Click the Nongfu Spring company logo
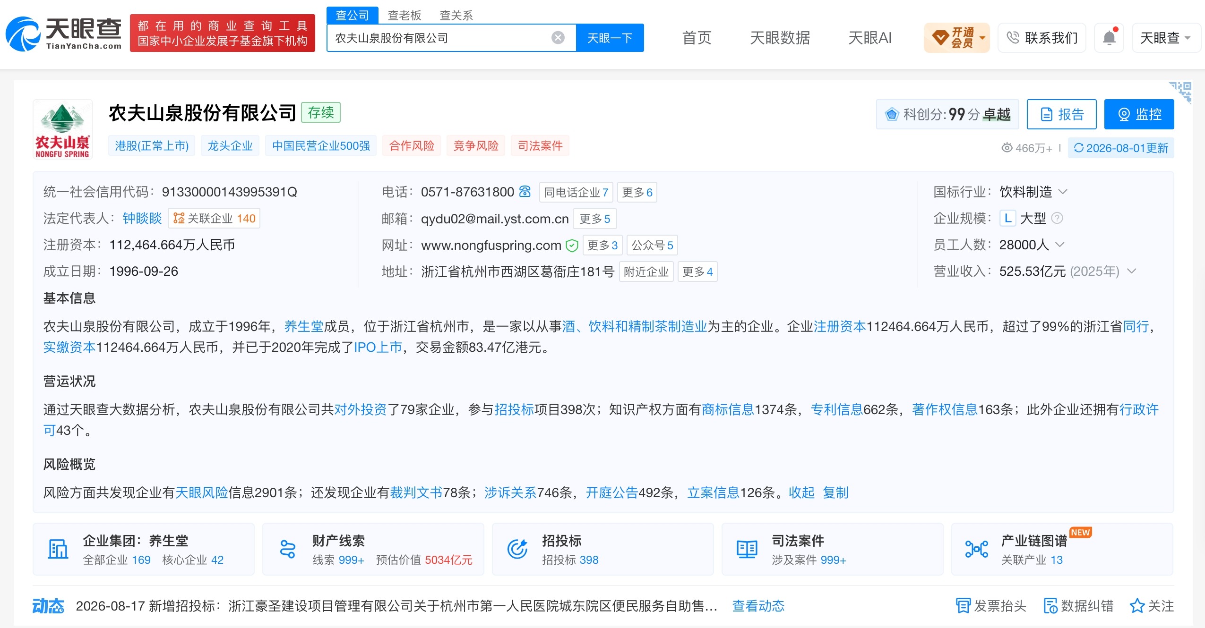 (62, 129)
